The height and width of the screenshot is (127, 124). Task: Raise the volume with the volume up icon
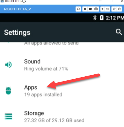pyautogui.click(x=107, y=9)
